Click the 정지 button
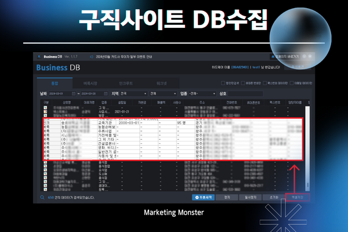This screenshot has width=348, height=232. 227,197
